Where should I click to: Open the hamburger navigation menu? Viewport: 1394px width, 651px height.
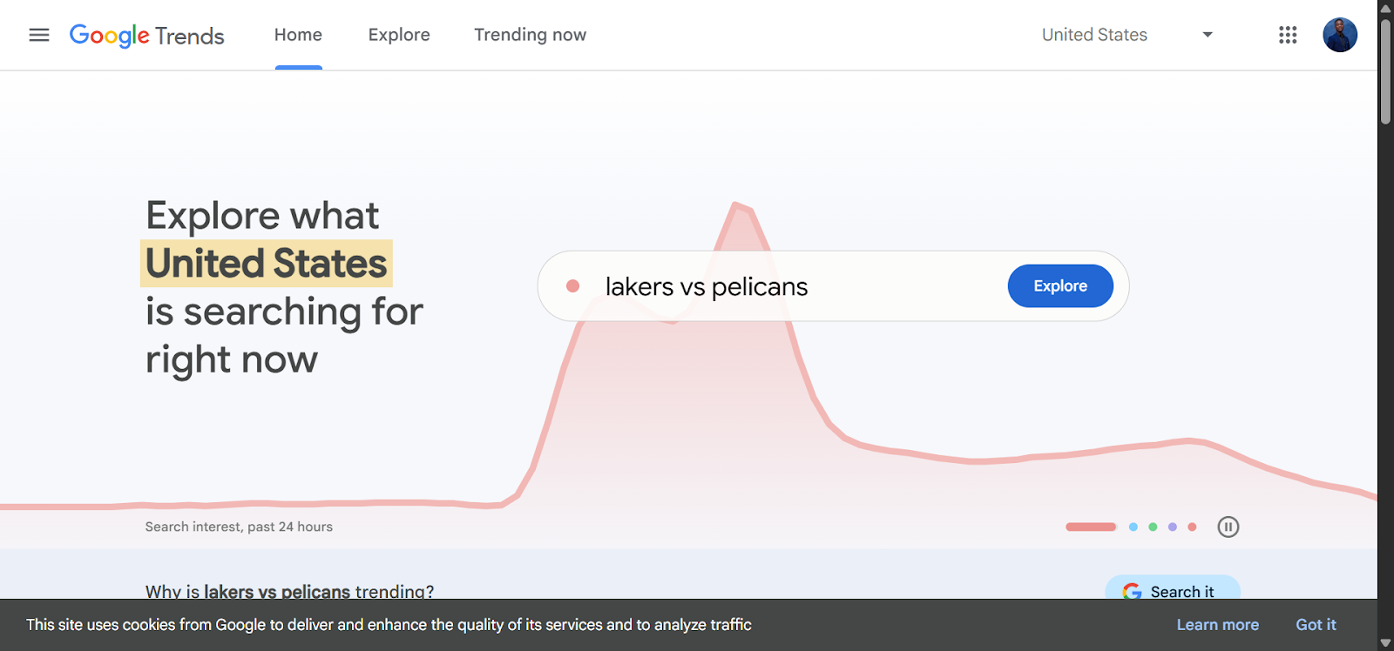pos(38,34)
